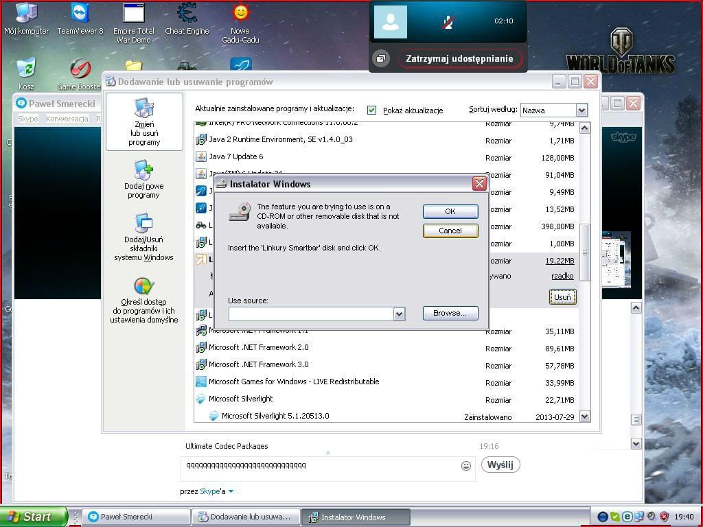Open the Start menu
Viewport: 703px width, 527px height.
[x=34, y=517]
